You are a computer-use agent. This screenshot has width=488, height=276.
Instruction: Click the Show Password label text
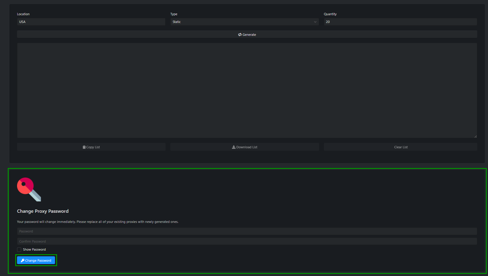(34, 249)
